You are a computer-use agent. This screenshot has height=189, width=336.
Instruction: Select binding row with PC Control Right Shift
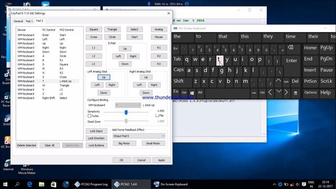pyautogui.click(x=48, y=98)
